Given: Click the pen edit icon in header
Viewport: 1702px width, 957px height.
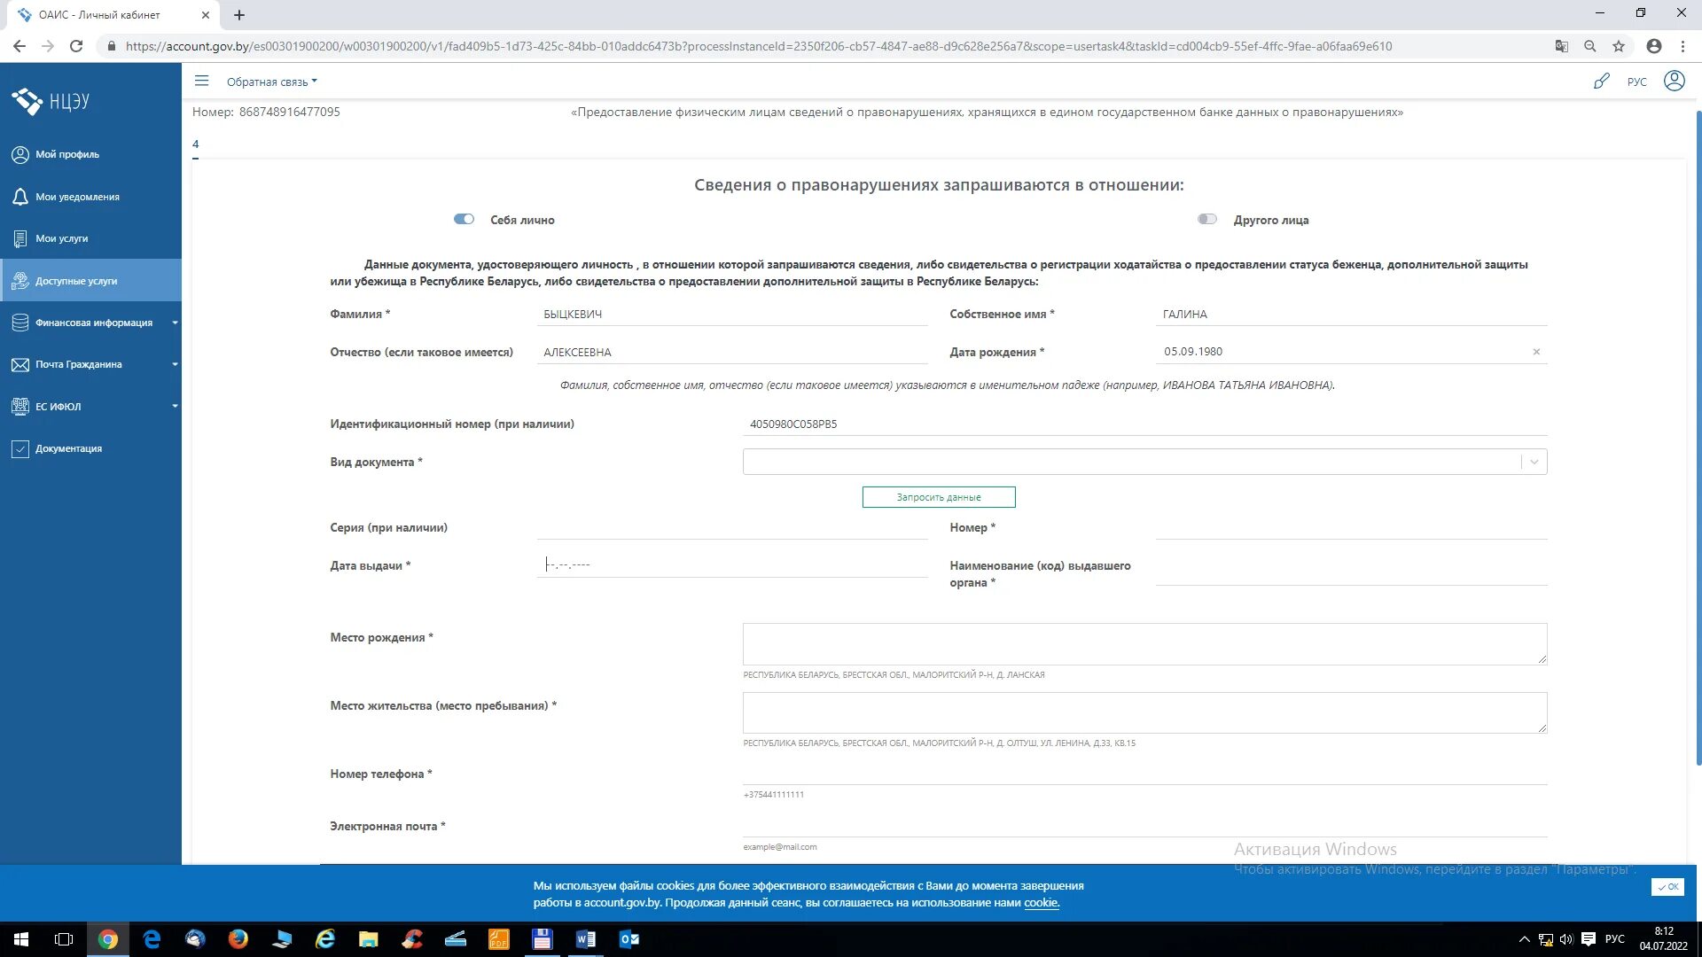Looking at the screenshot, I should point(1601,82).
